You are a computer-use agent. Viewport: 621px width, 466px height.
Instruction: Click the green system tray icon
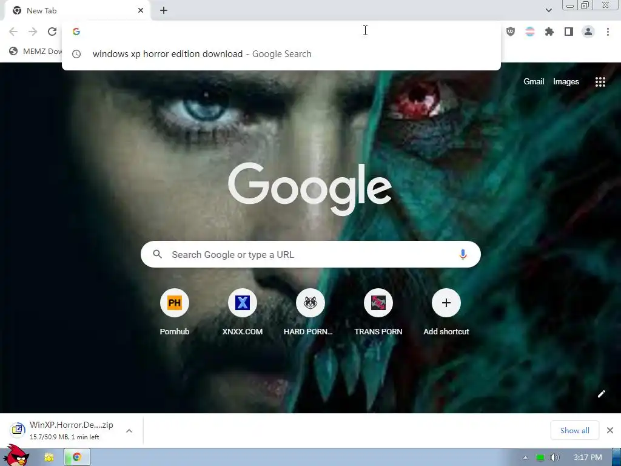tap(540, 458)
